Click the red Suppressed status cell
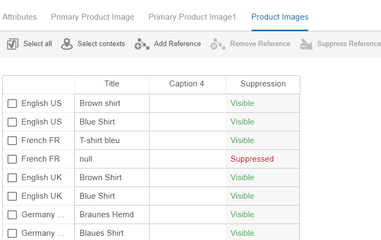Viewport: 381px width, 240px height. point(252,159)
